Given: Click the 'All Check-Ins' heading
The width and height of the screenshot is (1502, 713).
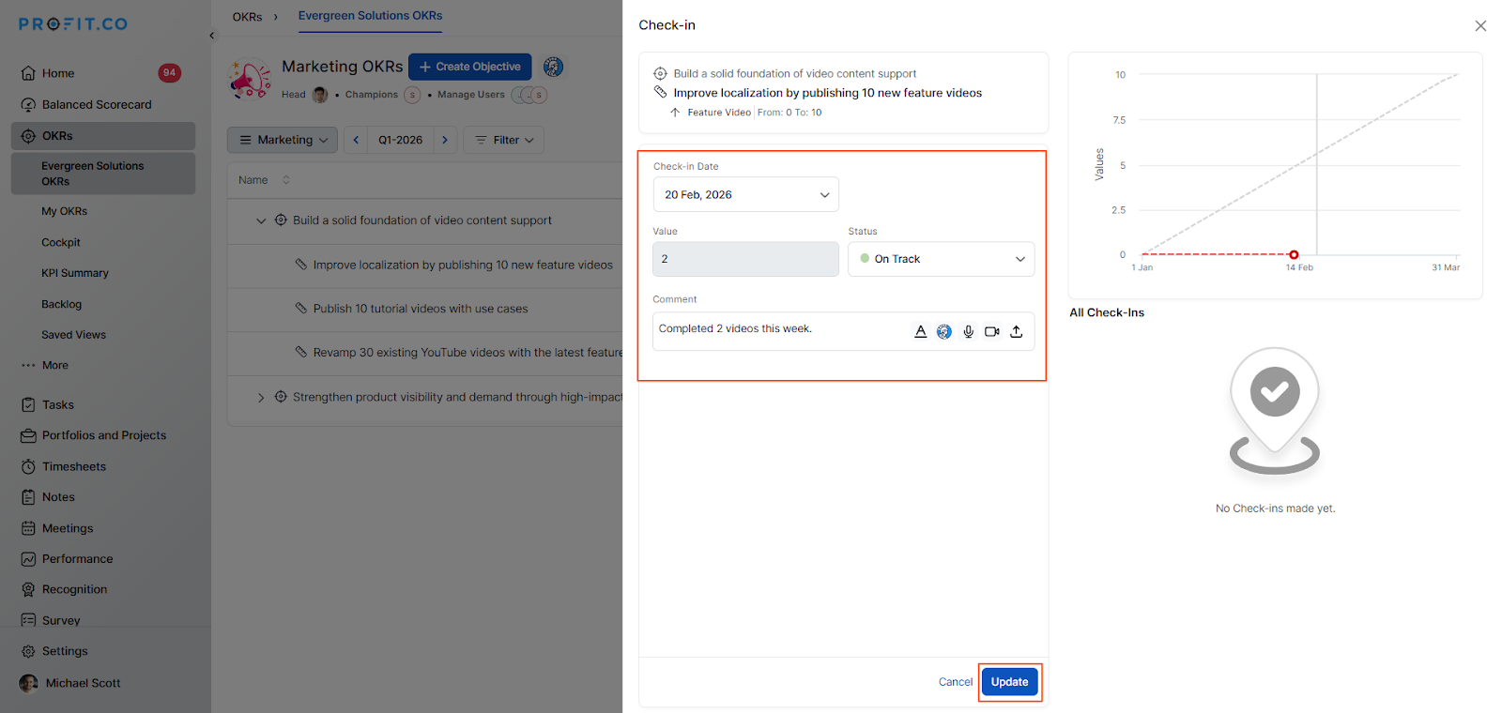Looking at the screenshot, I should [x=1107, y=312].
